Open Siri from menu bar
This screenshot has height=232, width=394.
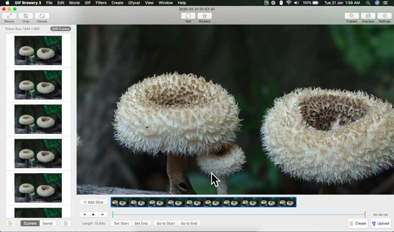377,3
